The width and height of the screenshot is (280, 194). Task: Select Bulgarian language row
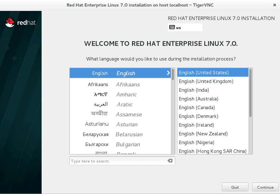pyautogui.click(x=120, y=144)
